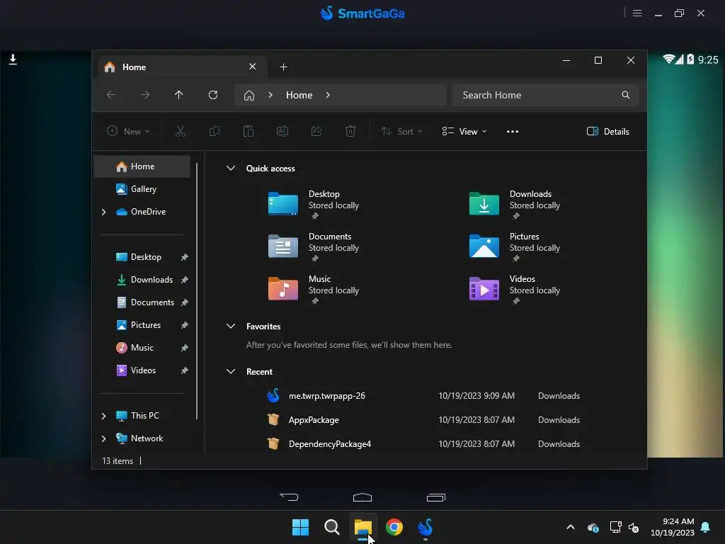Open Google Chrome from the taskbar
This screenshot has width=725, height=544.
(x=394, y=527)
